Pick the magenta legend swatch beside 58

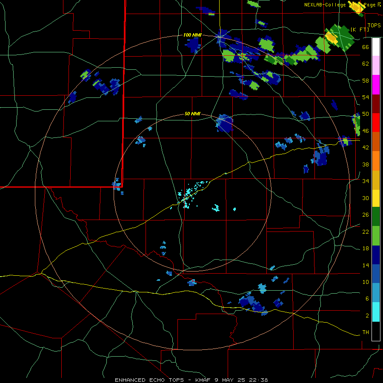click(376, 85)
